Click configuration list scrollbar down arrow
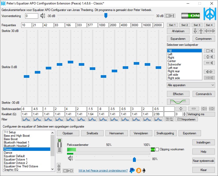The width and height of the screenshot is (218, 176). 52,169
